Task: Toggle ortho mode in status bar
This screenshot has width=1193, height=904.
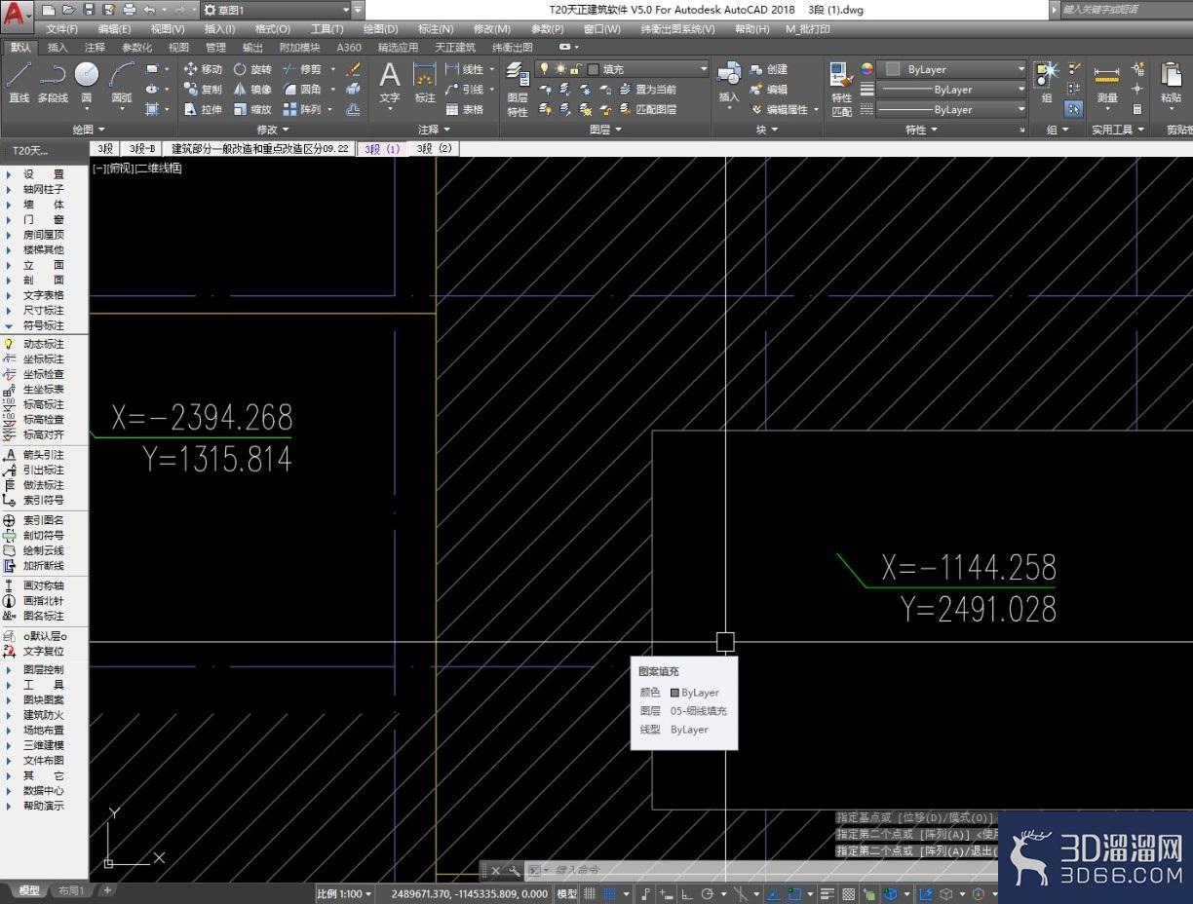Action: tap(687, 893)
